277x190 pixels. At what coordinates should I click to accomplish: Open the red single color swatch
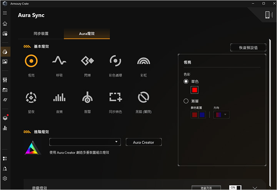pos(195,90)
